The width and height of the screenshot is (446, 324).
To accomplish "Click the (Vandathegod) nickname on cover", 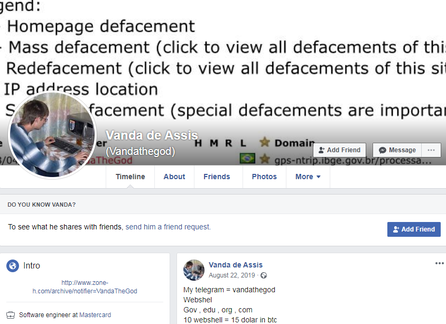I will (141, 151).
